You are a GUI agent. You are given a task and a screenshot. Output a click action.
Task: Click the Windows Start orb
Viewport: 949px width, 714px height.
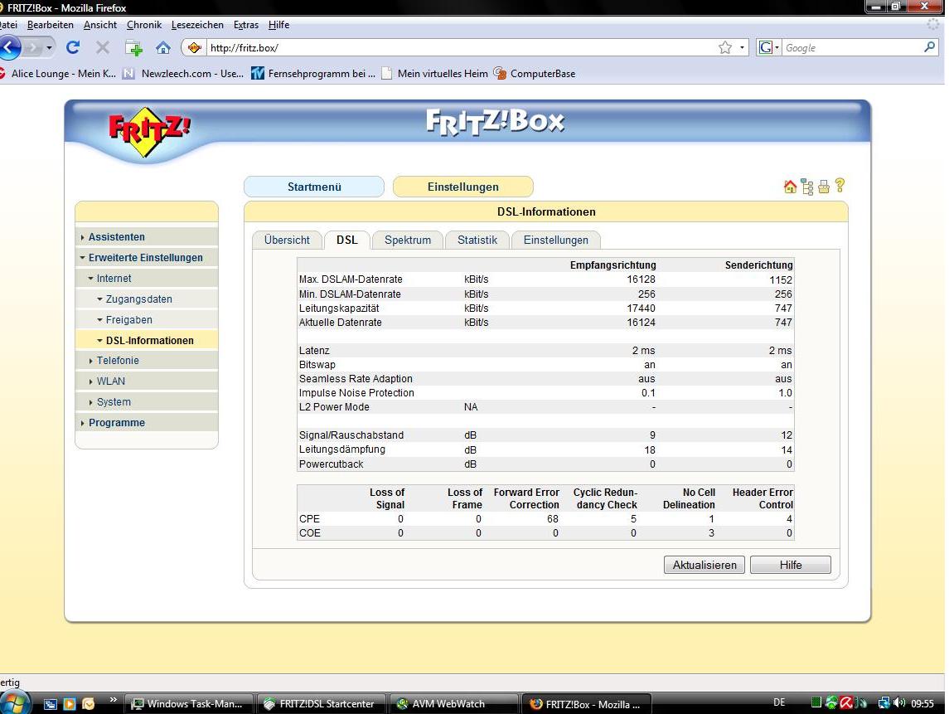15,702
